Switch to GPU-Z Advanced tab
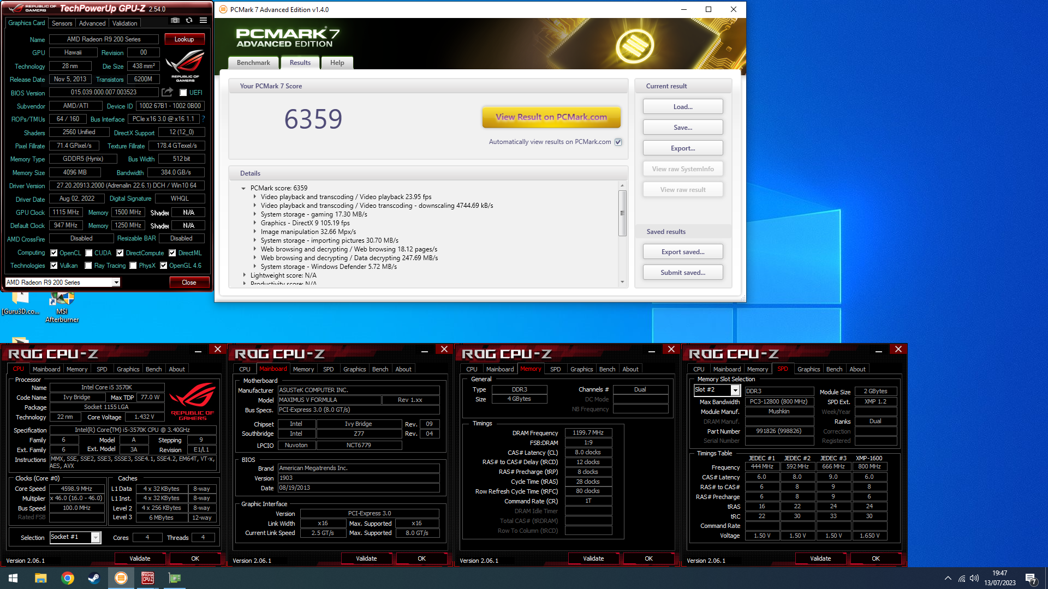Screen dimensions: 1048x589 [x=92, y=23]
